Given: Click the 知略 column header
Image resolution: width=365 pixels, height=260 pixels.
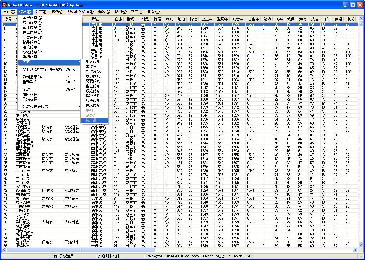Looking at the screenshot, I should (303, 19).
